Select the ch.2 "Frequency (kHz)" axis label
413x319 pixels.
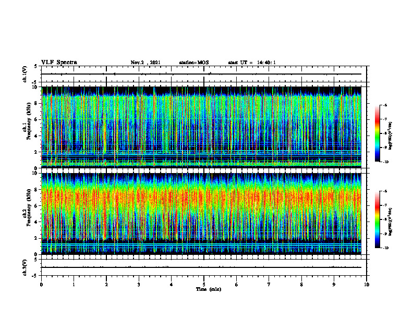[29, 207]
